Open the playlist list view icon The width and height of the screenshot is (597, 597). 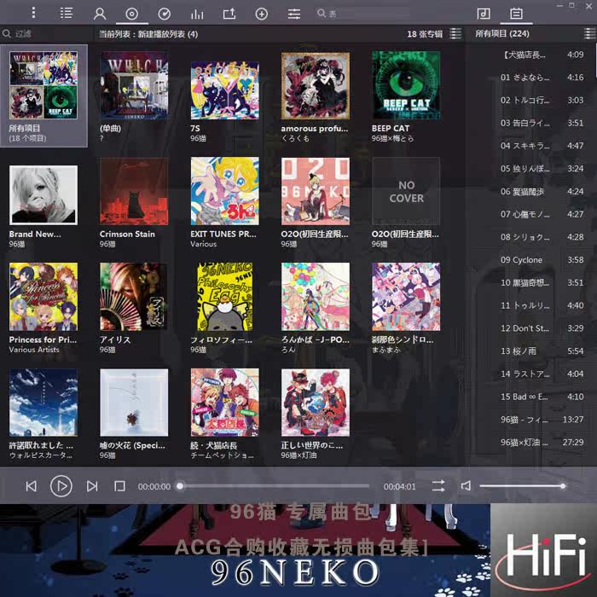point(67,14)
